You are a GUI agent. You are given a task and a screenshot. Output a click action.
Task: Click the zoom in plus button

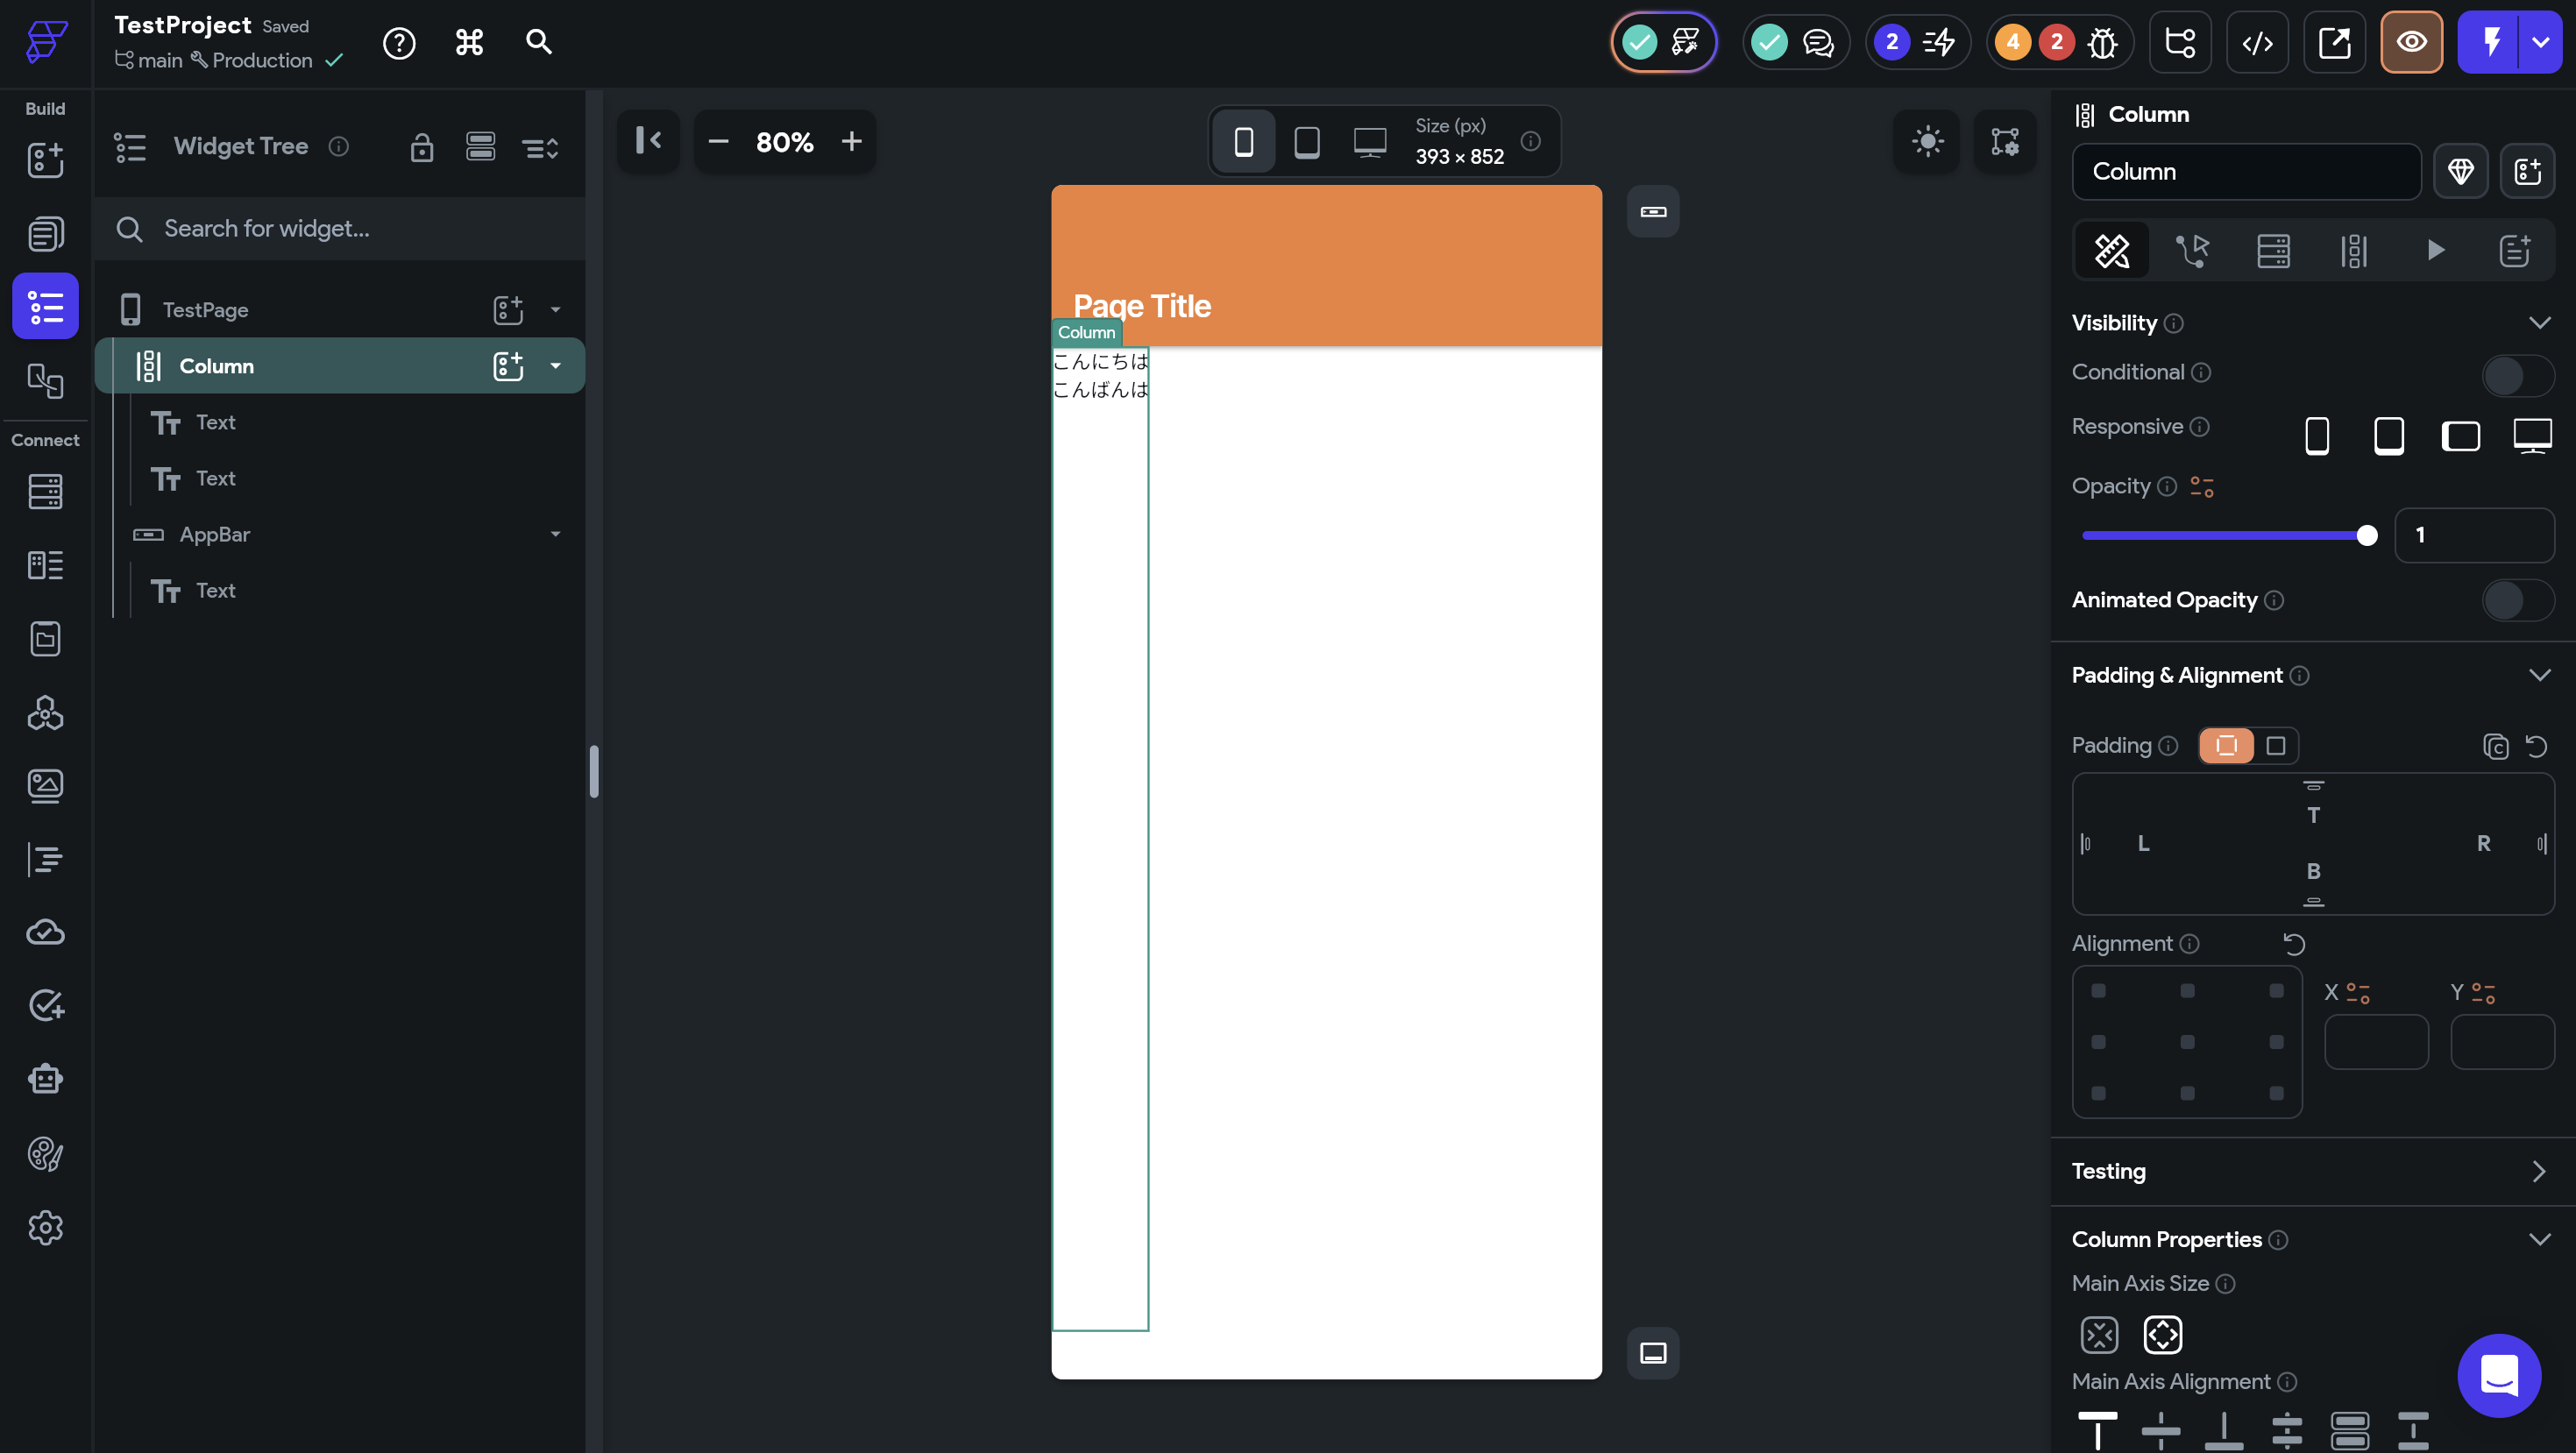(x=851, y=141)
